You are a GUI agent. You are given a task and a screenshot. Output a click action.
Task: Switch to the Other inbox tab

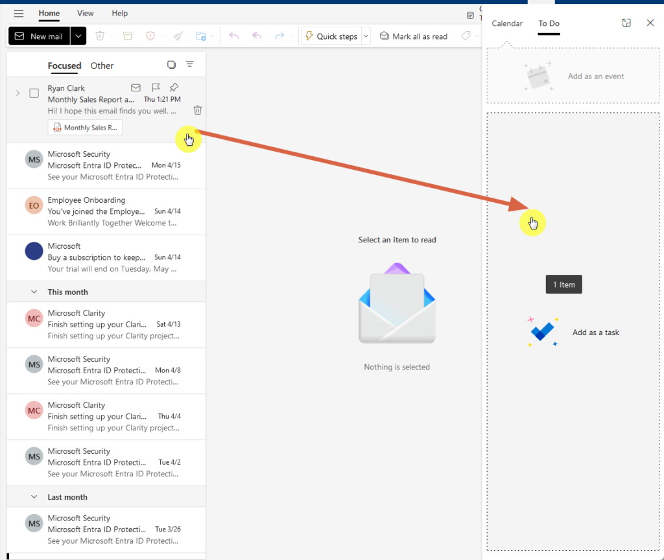pos(102,65)
